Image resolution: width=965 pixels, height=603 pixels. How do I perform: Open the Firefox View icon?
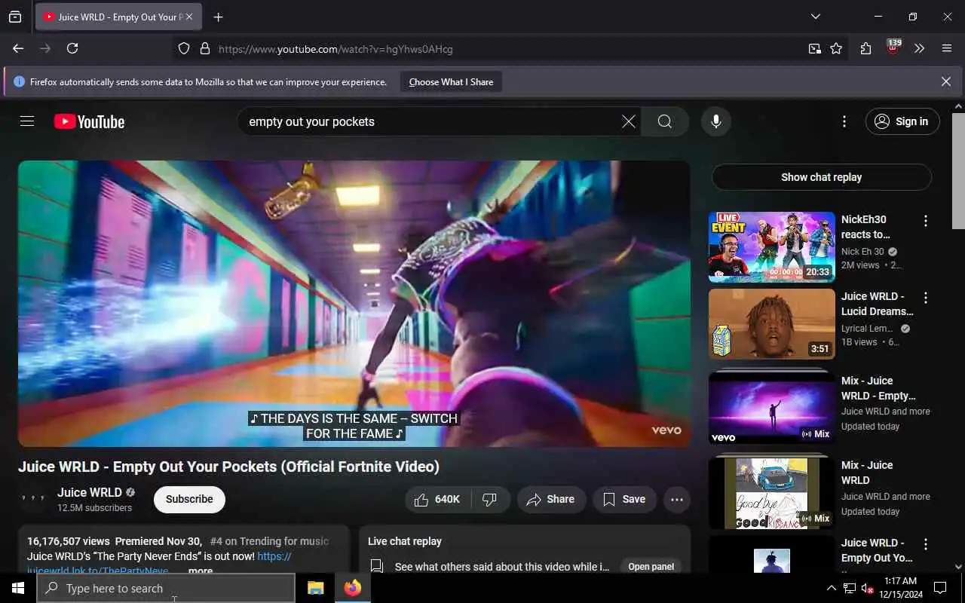[15, 17]
